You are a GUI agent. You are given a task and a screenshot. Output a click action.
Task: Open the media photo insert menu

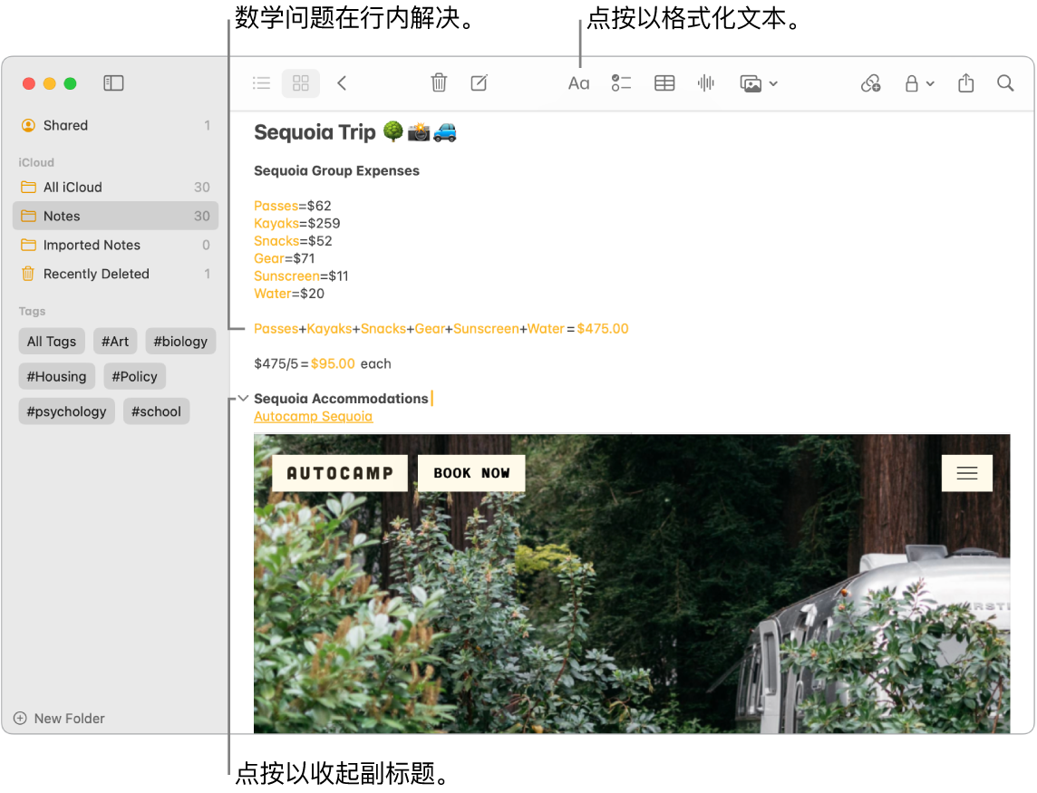click(759, 83)
